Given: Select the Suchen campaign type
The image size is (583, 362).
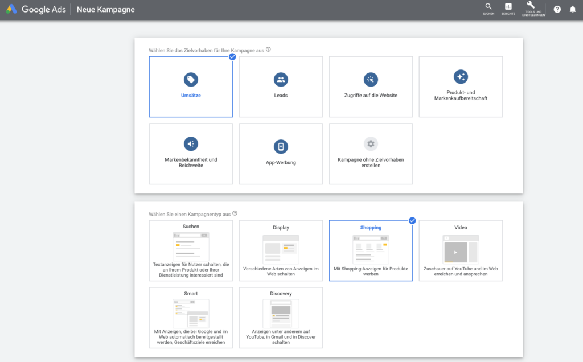Looking at the screenshot, I should point(191,250).
